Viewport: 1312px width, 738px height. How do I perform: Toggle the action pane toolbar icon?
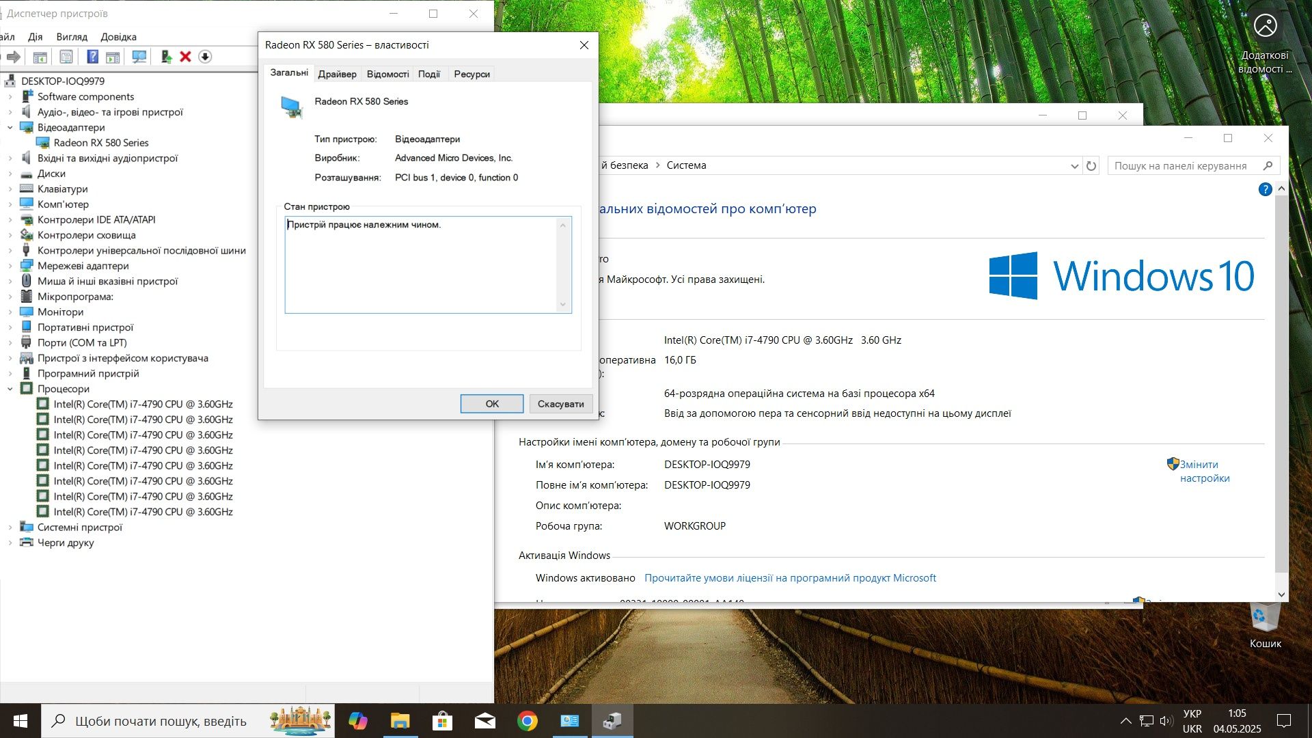113,57
